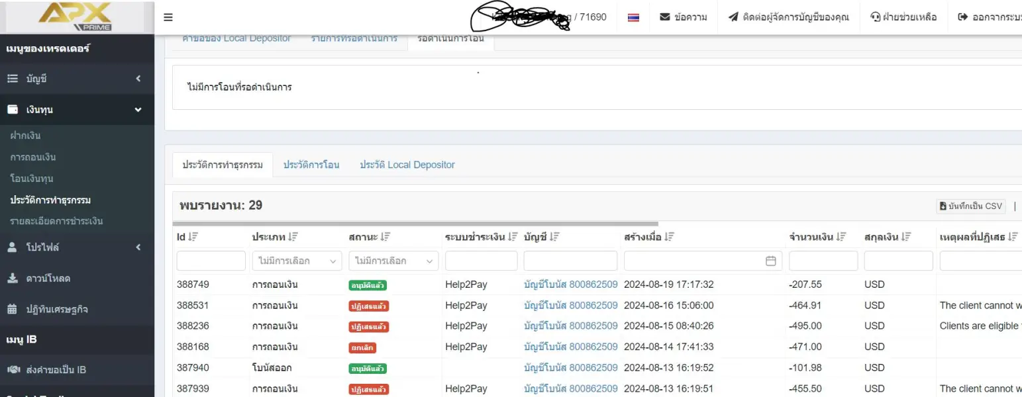Open account link in row 388531
Screen dimensions: 1022x397
(571, 306)
